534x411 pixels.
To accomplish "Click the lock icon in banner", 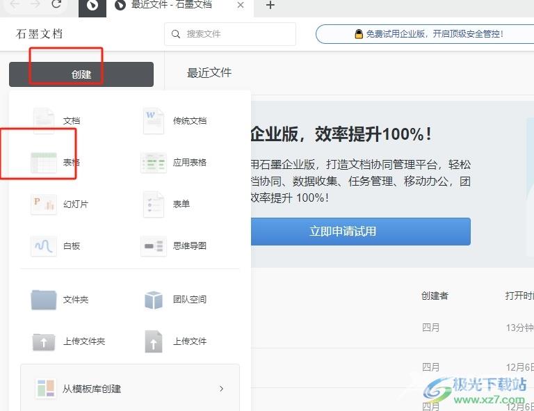I will pyautogui.click(x=359, y=33).
